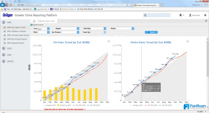The height and width of the screenshot is (113, 209).
Task: Click the red order discounts hint text
Action: (65, 109)
